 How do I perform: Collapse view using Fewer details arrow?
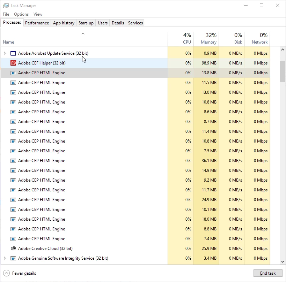click(x=6, y=273)
